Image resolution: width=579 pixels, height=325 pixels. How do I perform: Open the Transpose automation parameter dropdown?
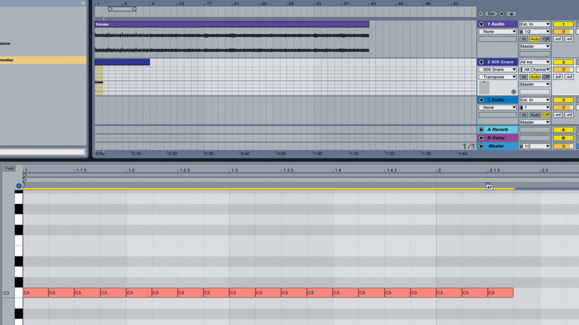coord(497,77)
